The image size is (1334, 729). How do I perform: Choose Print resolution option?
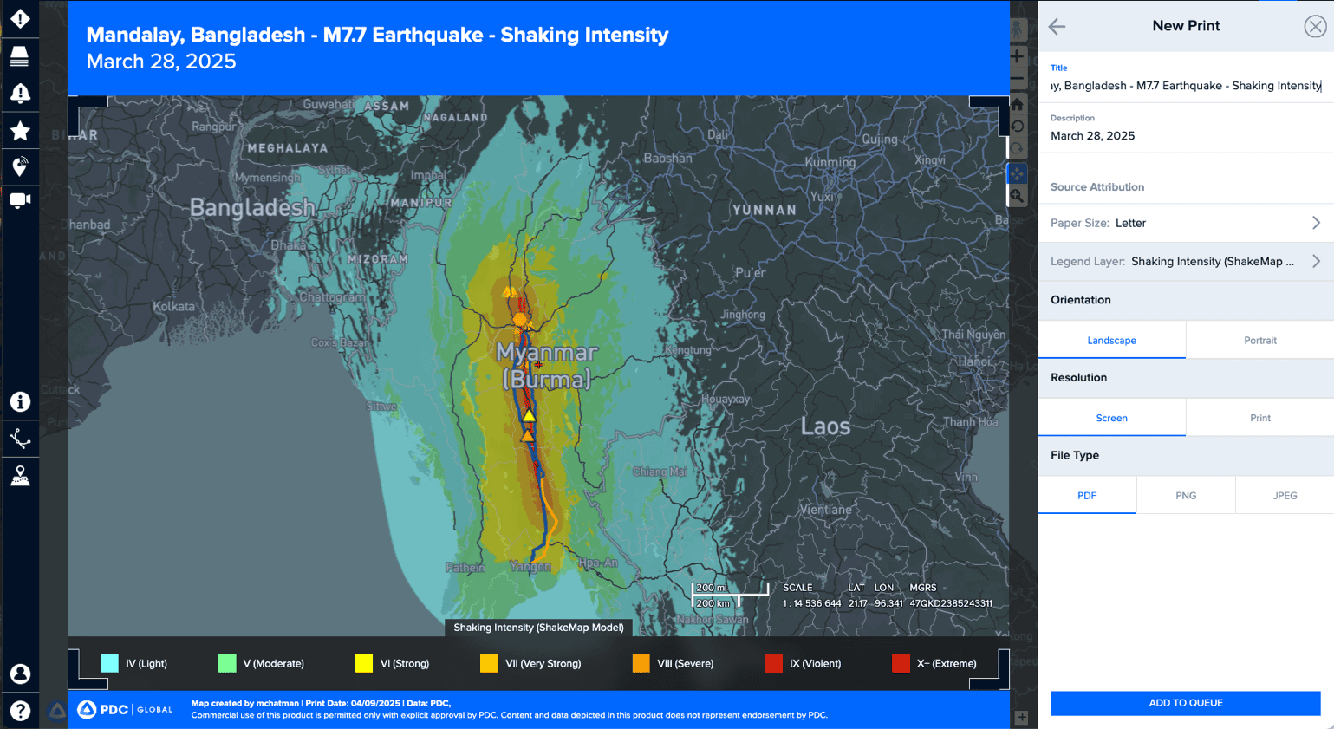click(1259, 418)
